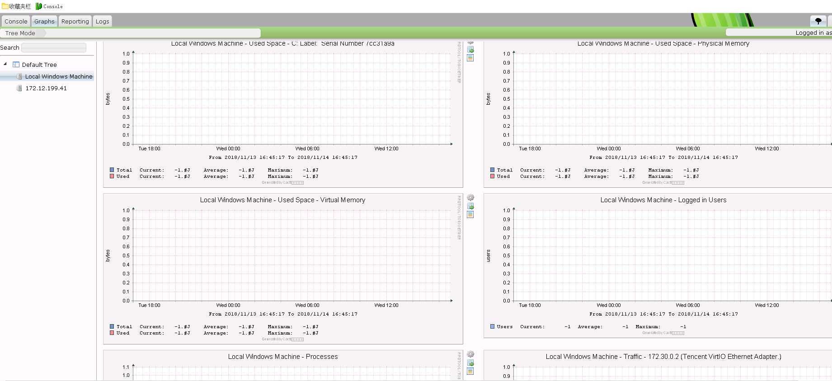Select Local Windows Machine tree item
The height and width of the screenshot is (381, 832).
59,76
